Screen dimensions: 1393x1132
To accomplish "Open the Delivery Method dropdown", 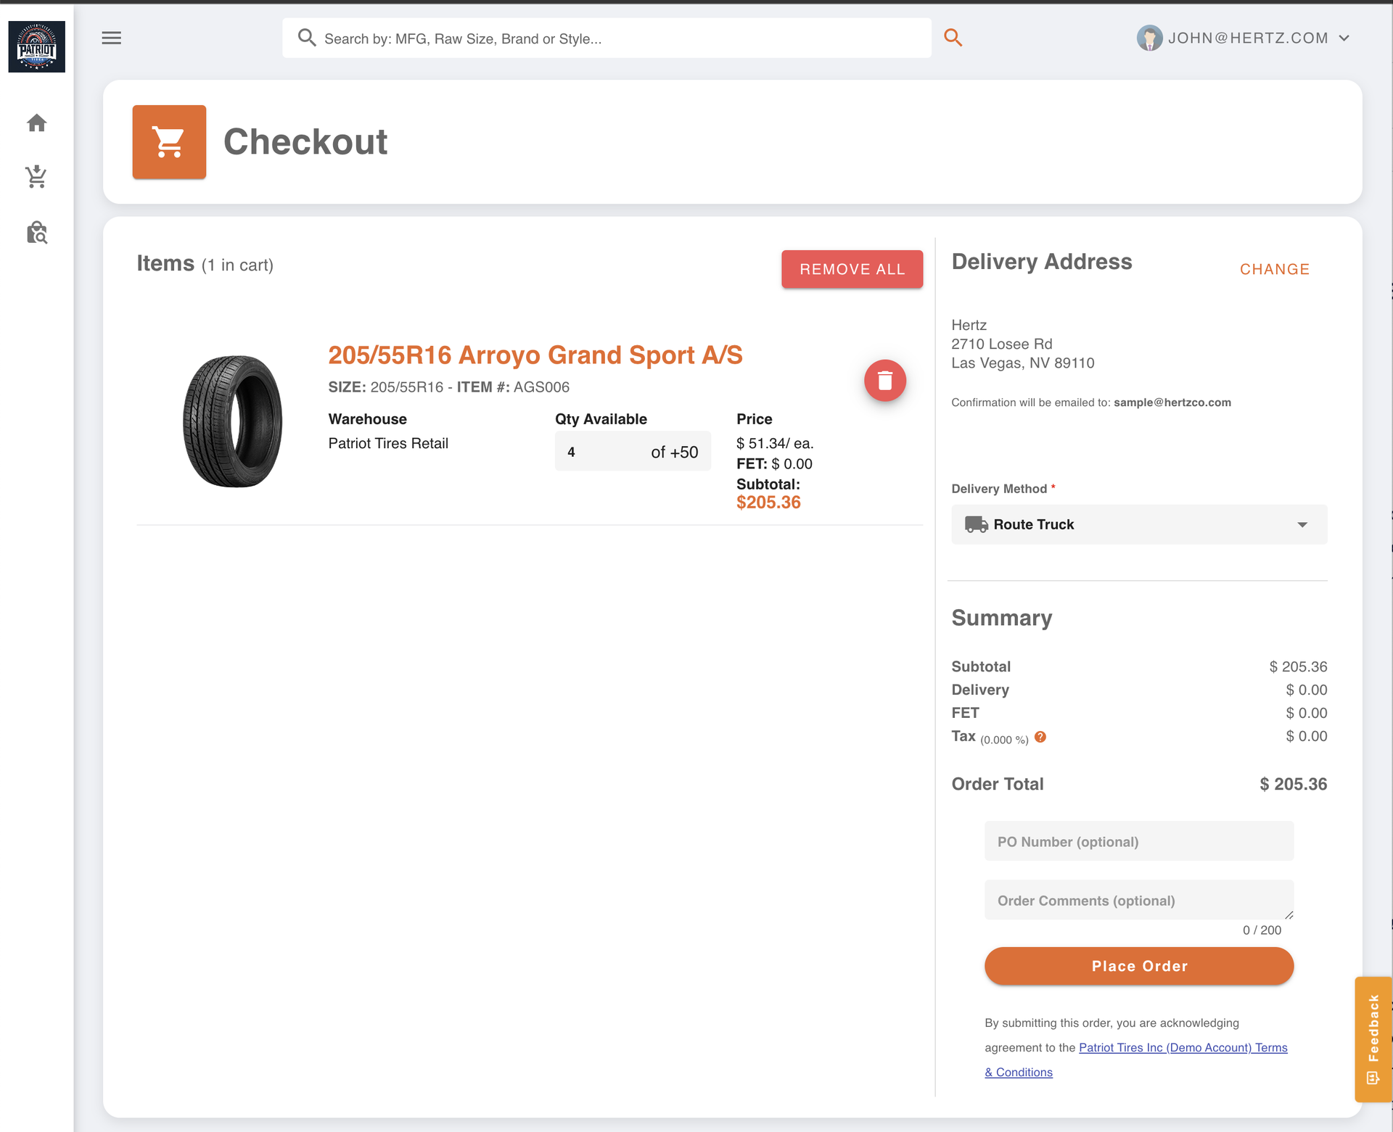I will tap(1139, 524).
